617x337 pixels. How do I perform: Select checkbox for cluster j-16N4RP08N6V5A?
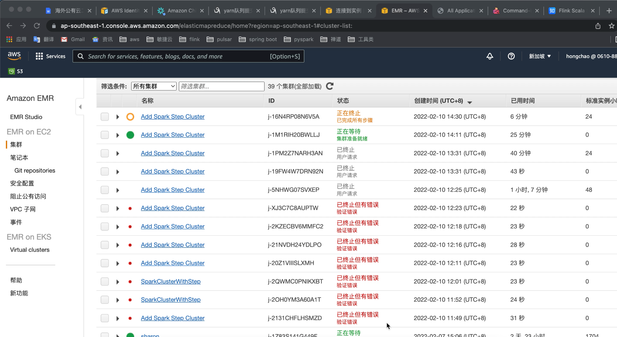[105, 116]
